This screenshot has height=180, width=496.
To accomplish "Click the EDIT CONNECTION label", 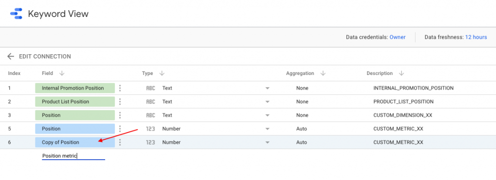I will (45, 57).
